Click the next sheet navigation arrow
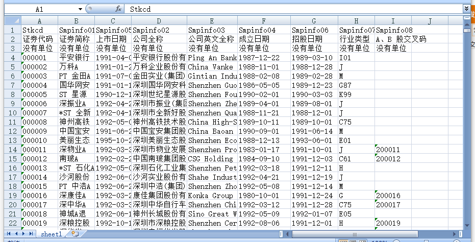Screen dimensions: 475x242 coord(23,234)
